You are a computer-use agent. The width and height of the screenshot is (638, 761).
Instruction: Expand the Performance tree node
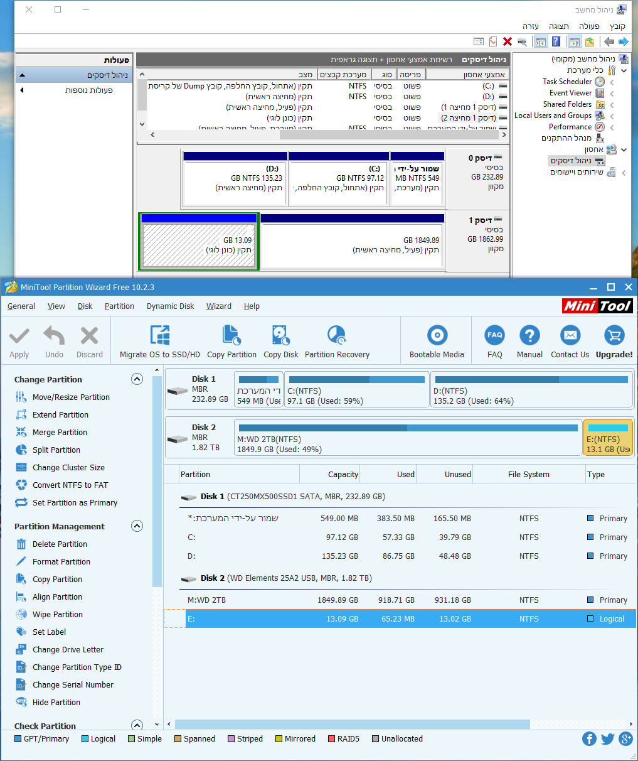(612, 127)
